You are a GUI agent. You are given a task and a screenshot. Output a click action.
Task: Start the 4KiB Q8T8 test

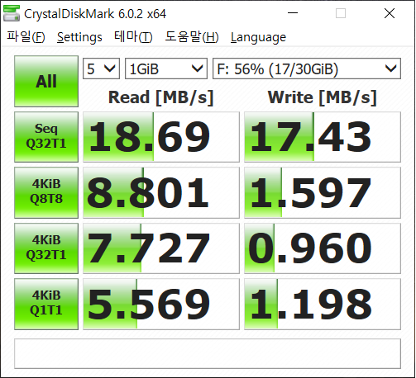(46, 192)
